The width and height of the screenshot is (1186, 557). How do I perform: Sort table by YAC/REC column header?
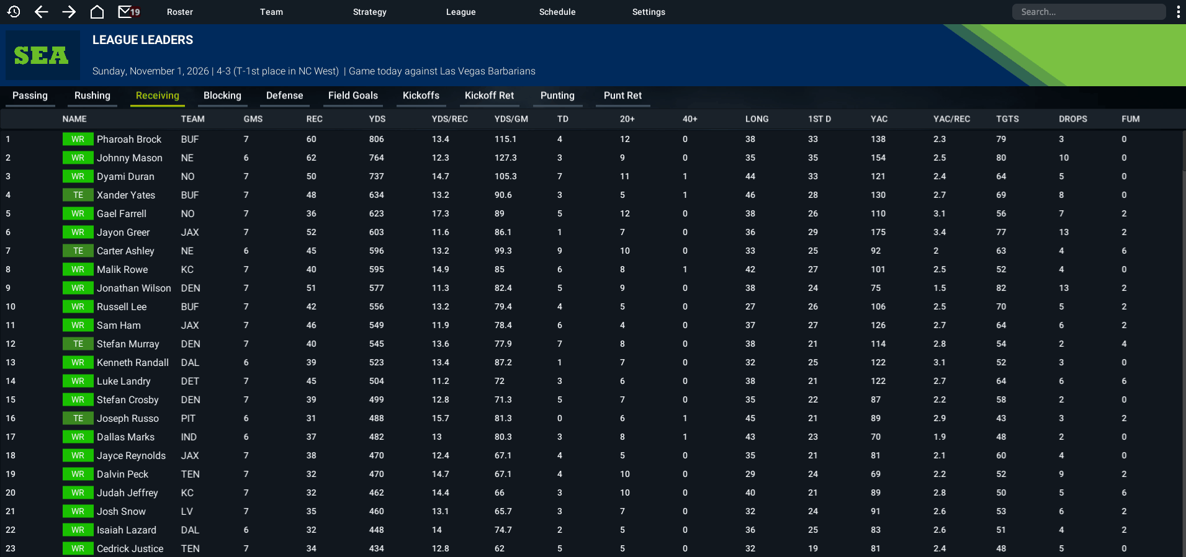click(x=952, y=119)
